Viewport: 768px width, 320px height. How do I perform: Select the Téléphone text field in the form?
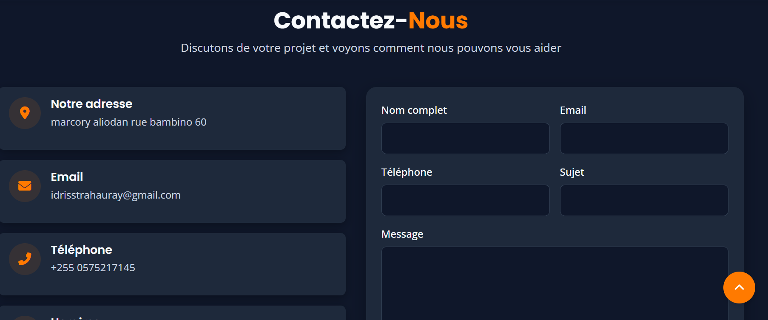click(x=465, y=200)
